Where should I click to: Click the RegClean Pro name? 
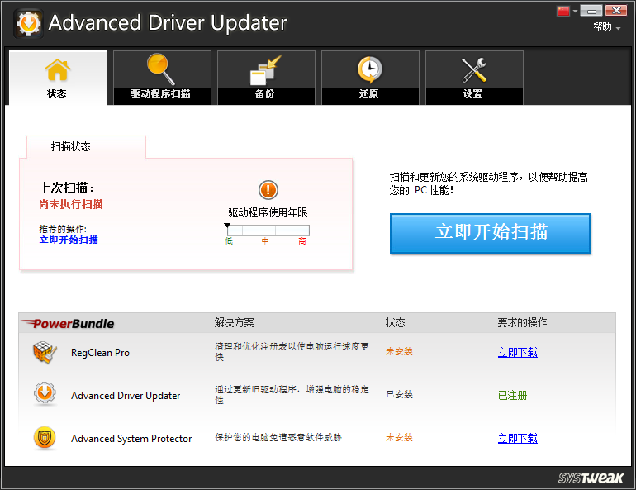tap(100, 353)
